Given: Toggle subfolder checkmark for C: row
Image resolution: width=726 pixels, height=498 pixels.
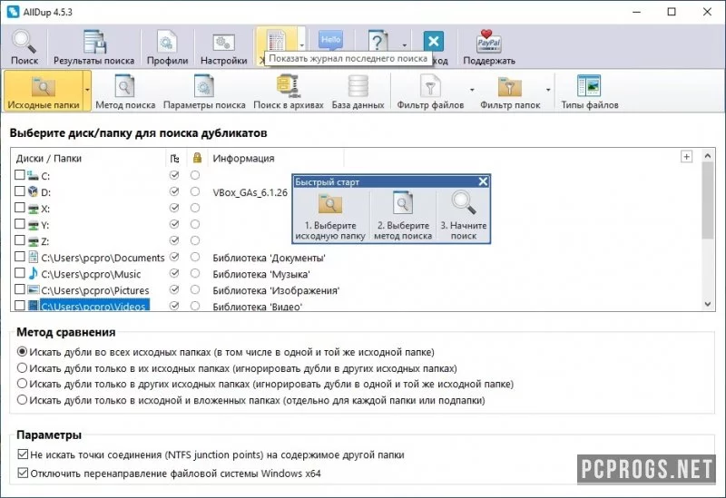Looking at the screenshot, I should coord(174,175).
